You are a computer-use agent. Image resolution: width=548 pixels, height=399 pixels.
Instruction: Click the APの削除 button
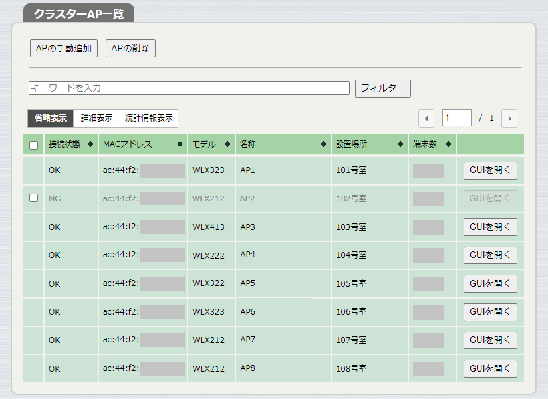(x=130, y=48)
